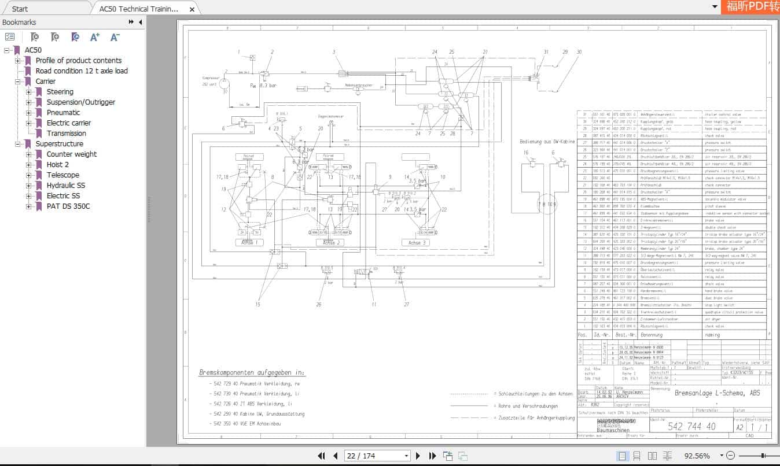Viewport: 780px width, 466px height.
Task: Expand the Hydraulic SS bookmark node
Action: [x=29, y=185]
